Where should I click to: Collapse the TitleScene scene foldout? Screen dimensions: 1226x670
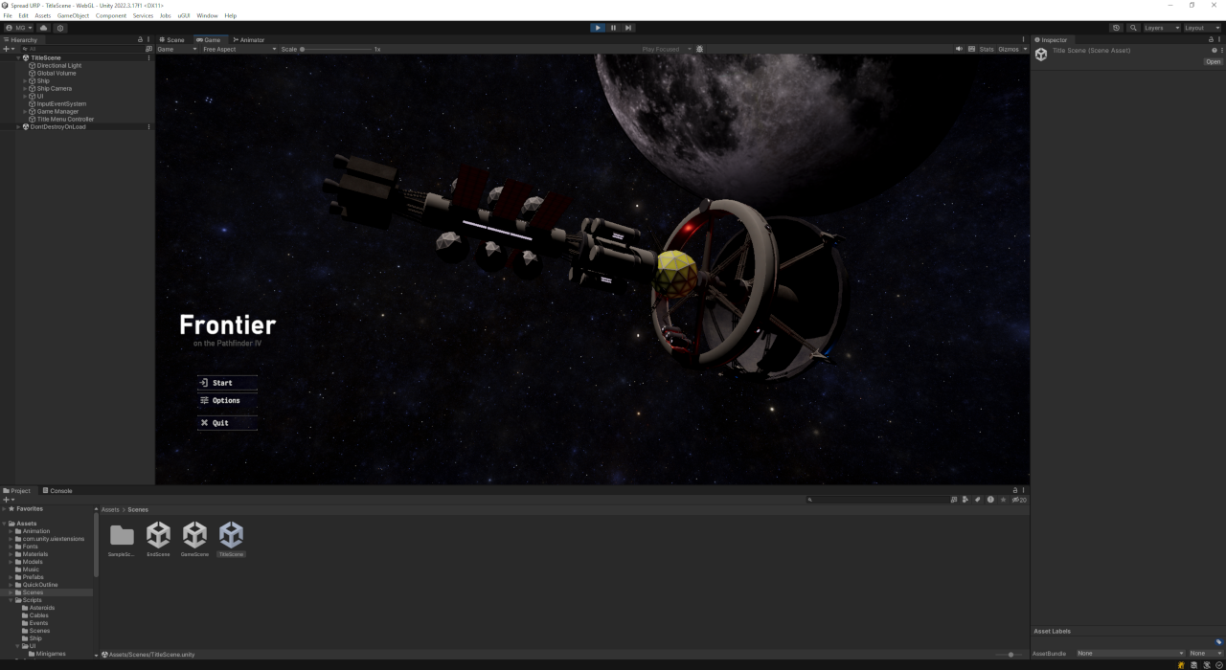(x=18, y=57)
